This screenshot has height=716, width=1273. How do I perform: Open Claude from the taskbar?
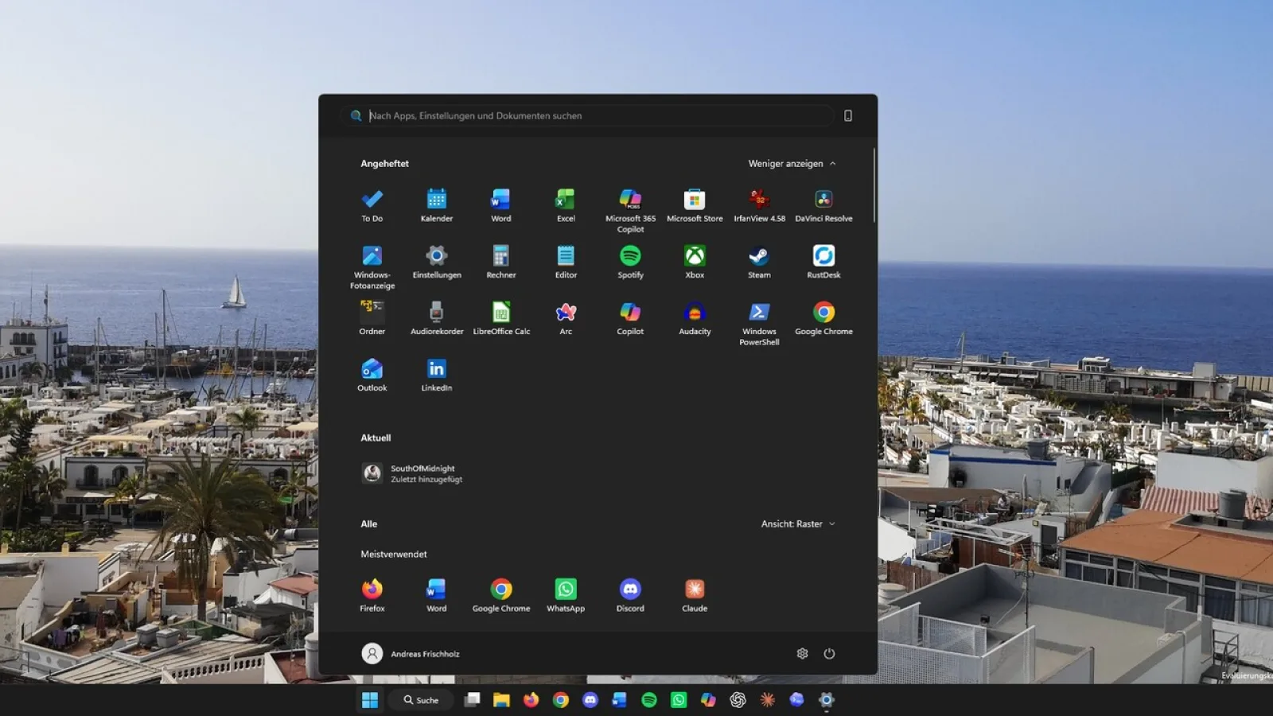click(767, 700)
